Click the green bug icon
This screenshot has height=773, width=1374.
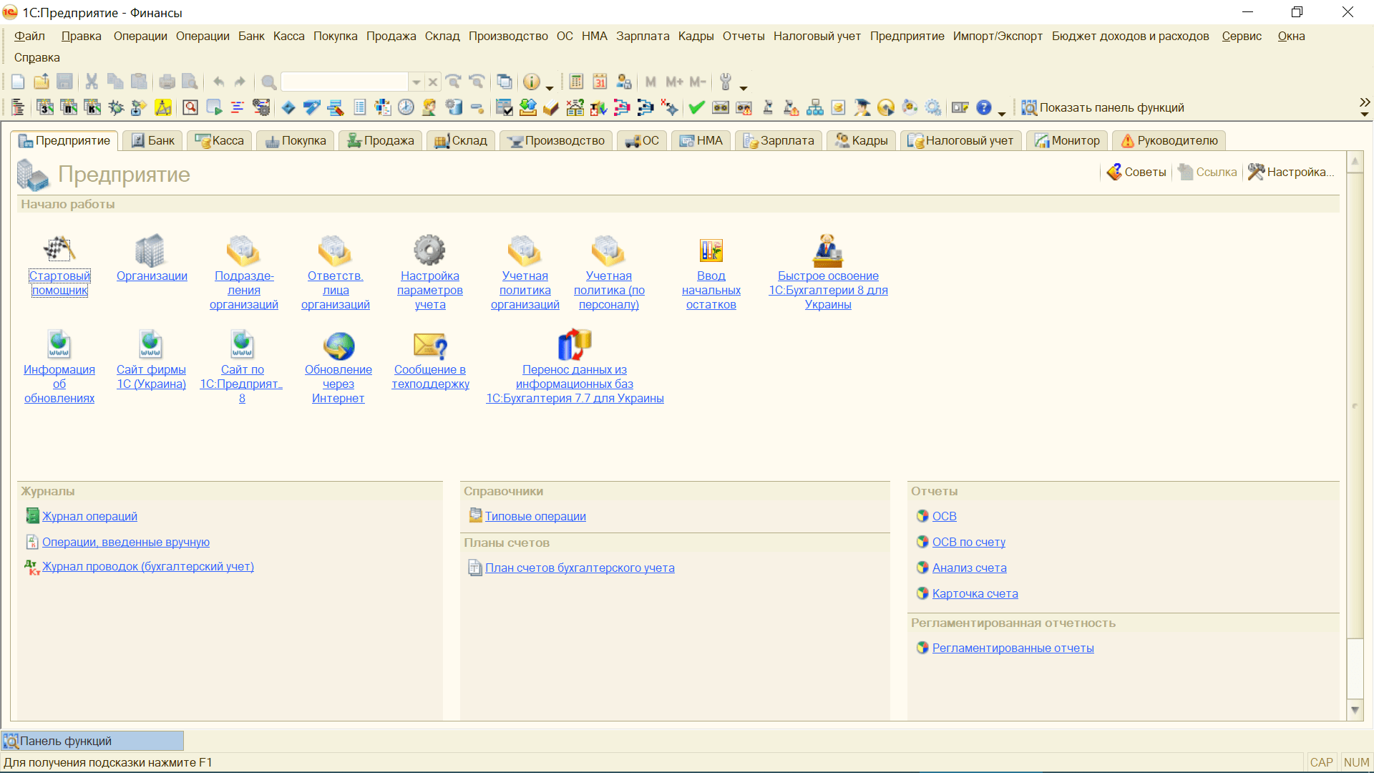(116, 107)
